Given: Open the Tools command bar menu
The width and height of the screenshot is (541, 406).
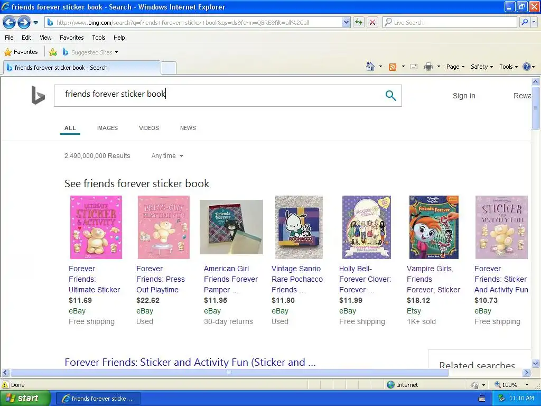Looking at the screenshot, I should [509, 67].
